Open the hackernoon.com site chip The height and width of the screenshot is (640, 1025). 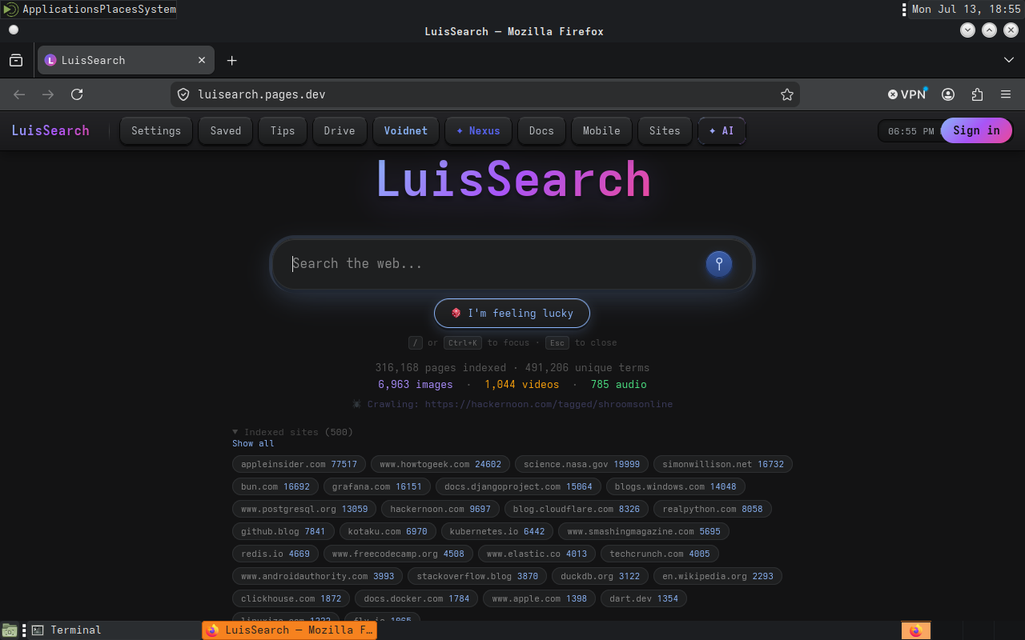point(440,509)
